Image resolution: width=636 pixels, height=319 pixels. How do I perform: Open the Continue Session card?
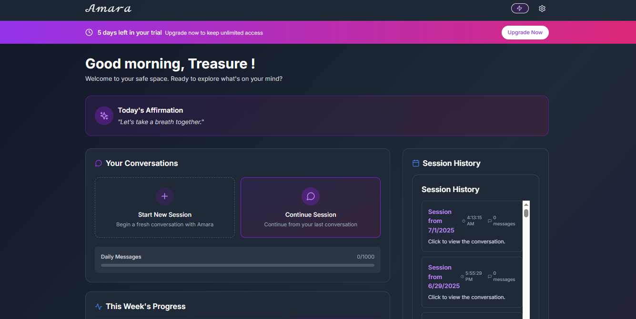(x=311, y=208)
